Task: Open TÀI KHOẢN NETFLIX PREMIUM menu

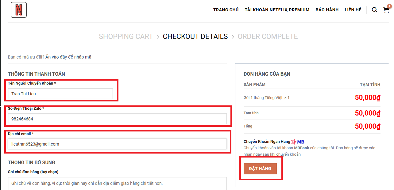Action: tap(277, 10)
